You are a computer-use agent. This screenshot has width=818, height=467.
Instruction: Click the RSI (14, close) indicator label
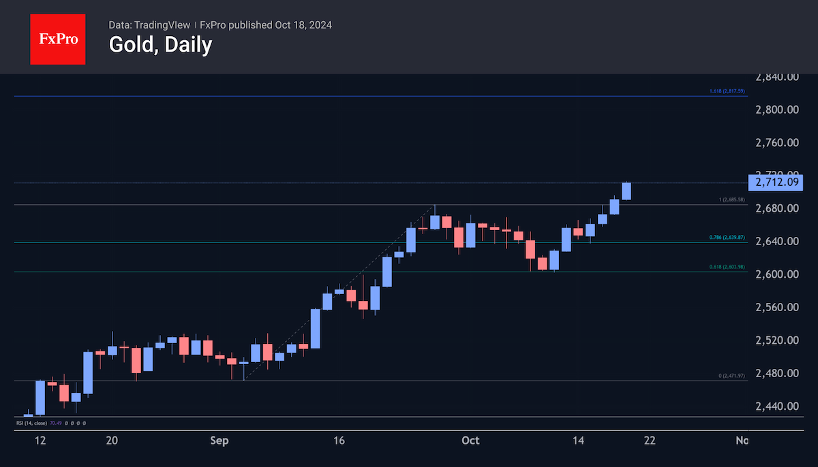[31, 423]
